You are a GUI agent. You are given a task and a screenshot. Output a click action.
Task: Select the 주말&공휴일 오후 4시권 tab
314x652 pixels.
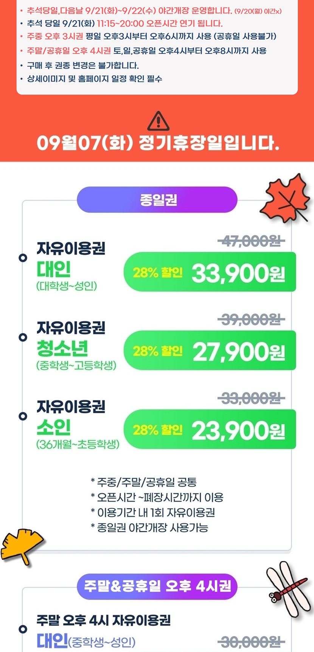coord(157,586)
